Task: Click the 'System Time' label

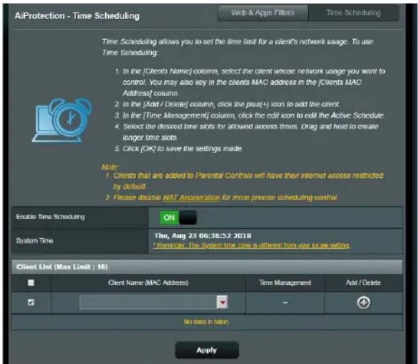Action: click(35, 241)
